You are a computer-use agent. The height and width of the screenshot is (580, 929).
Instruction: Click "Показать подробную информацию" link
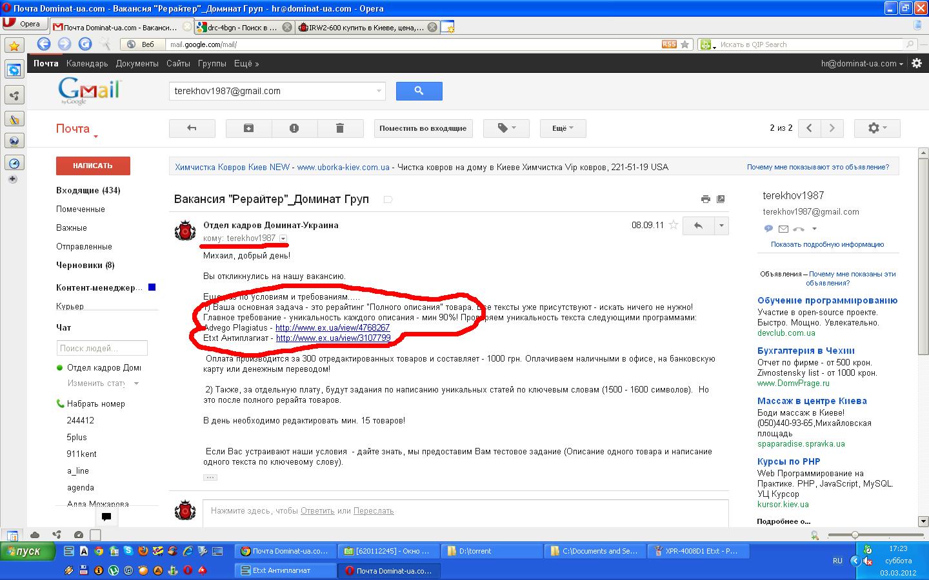pyautogui.click(x=827, y=244)
